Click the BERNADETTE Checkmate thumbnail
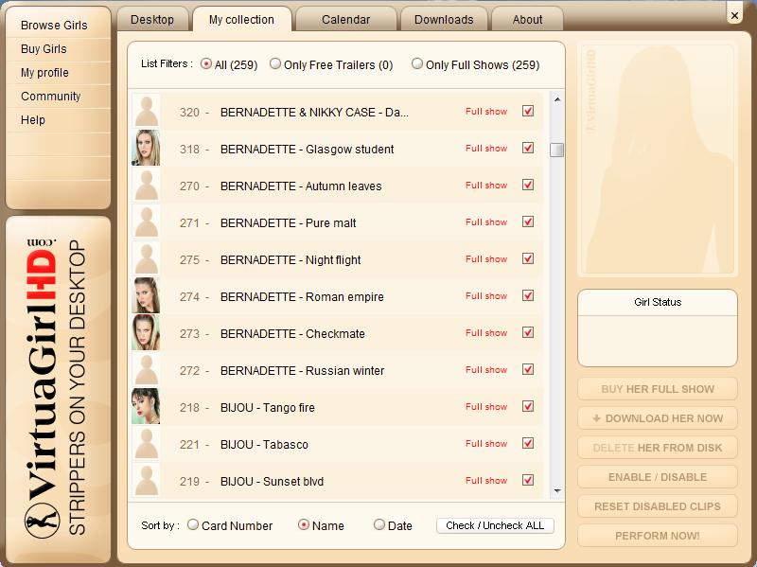Screen dimensions: 757x567 click(x=146, y=333)
